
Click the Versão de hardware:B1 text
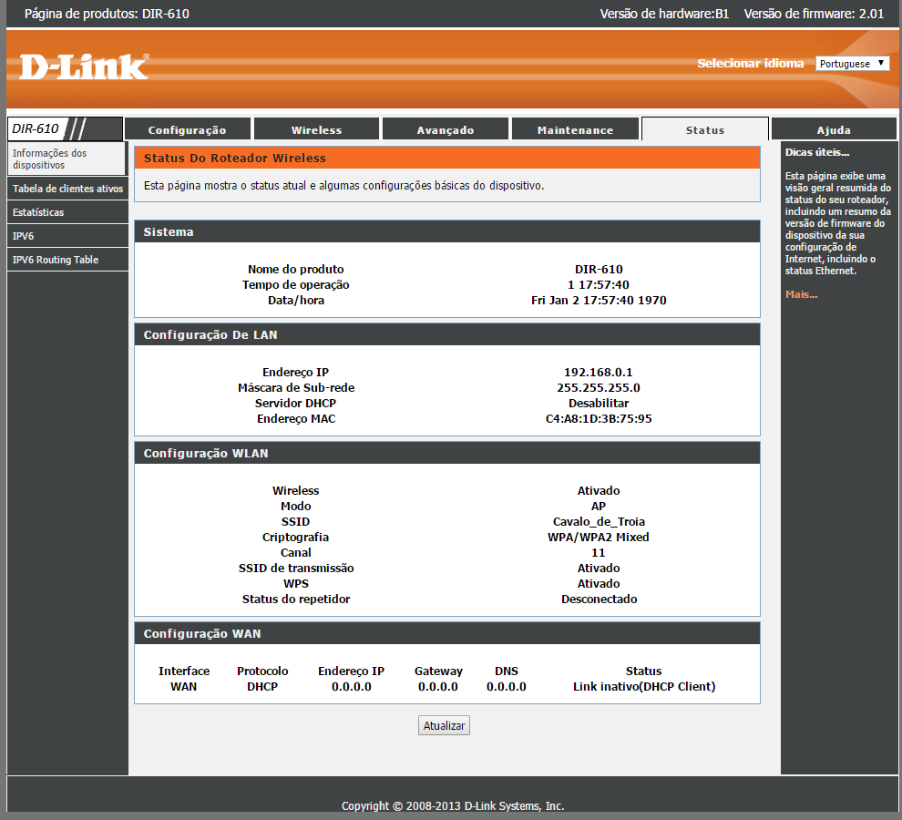click(664, 14)
